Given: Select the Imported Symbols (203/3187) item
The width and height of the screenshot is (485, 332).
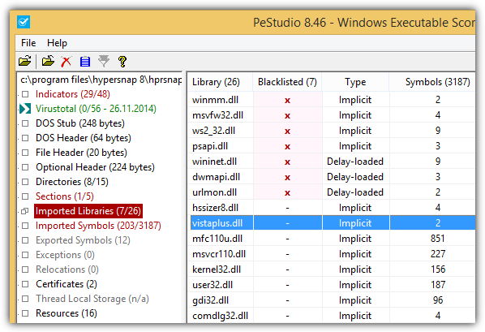Looking at the screenshot, I should (98, 226).
